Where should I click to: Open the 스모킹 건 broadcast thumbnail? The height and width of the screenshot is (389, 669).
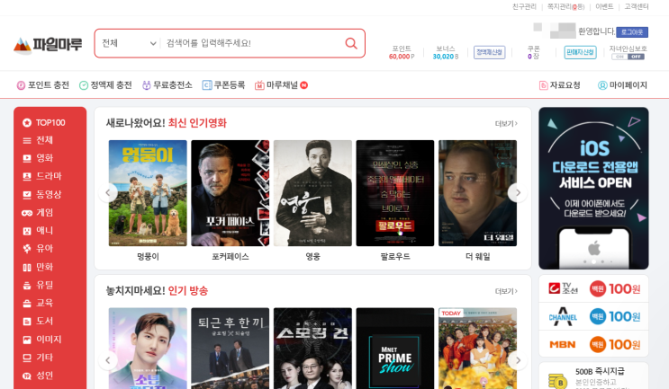coord(312,349)
